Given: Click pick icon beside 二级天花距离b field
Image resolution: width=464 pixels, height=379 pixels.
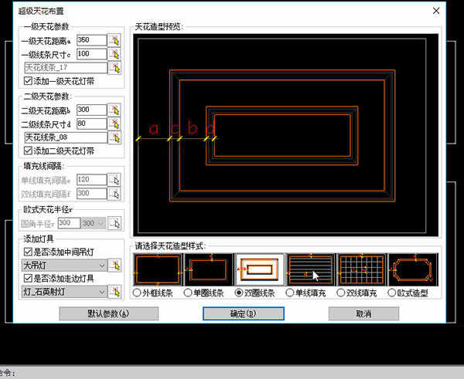Looking at the screenshot, I should (x=114, y=110).
